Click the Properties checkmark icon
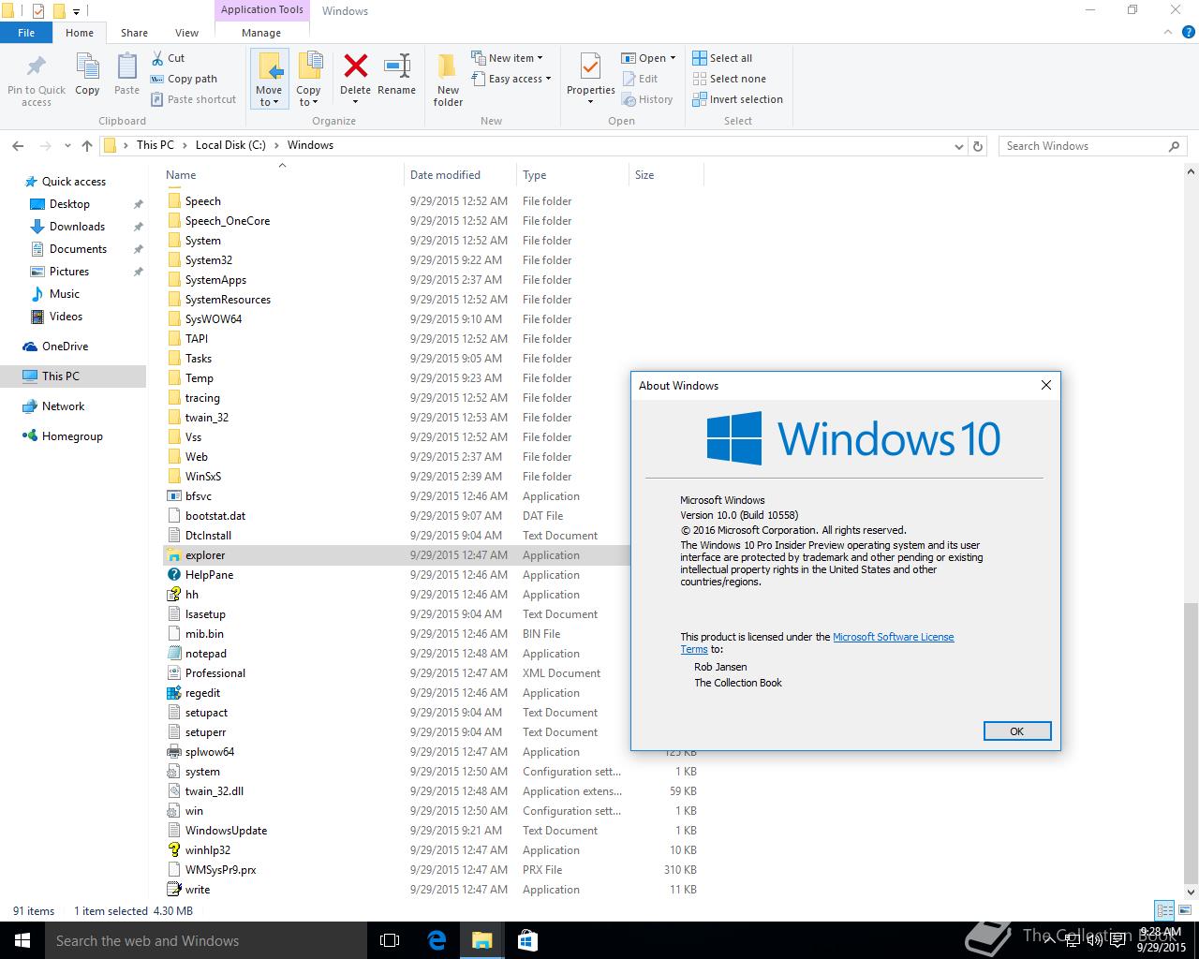The width and height of the screenshot is (1199, 959). click(590, 66)
